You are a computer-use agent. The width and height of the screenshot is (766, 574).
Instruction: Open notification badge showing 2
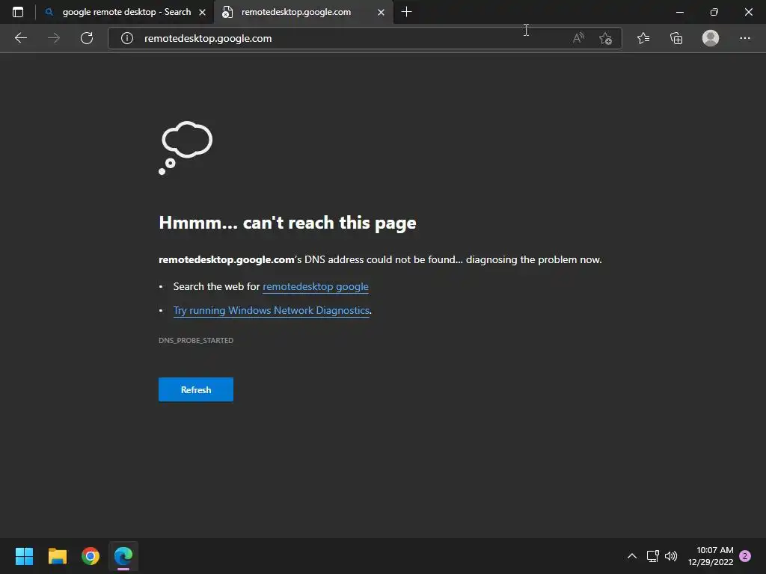[x=745, y=556]
